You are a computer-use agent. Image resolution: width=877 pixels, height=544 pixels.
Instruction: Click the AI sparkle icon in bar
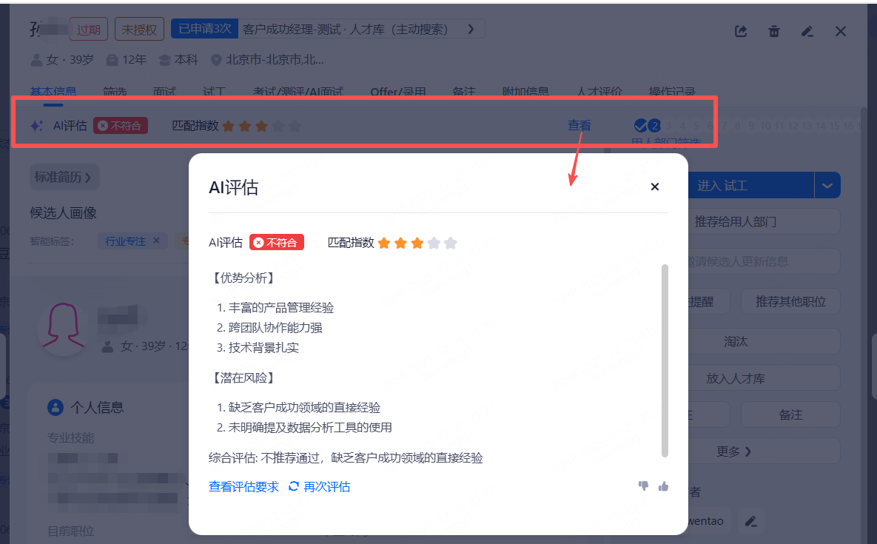pyautogui.click(x=36, y=126)
